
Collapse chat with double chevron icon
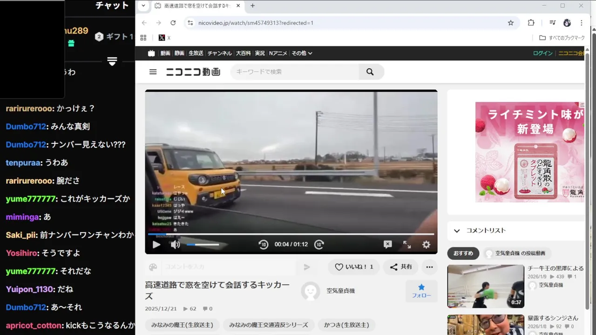112,61
